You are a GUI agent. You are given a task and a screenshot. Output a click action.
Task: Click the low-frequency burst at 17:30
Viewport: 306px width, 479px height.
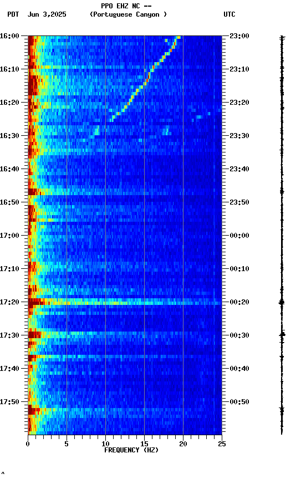(x=34, y=335)
